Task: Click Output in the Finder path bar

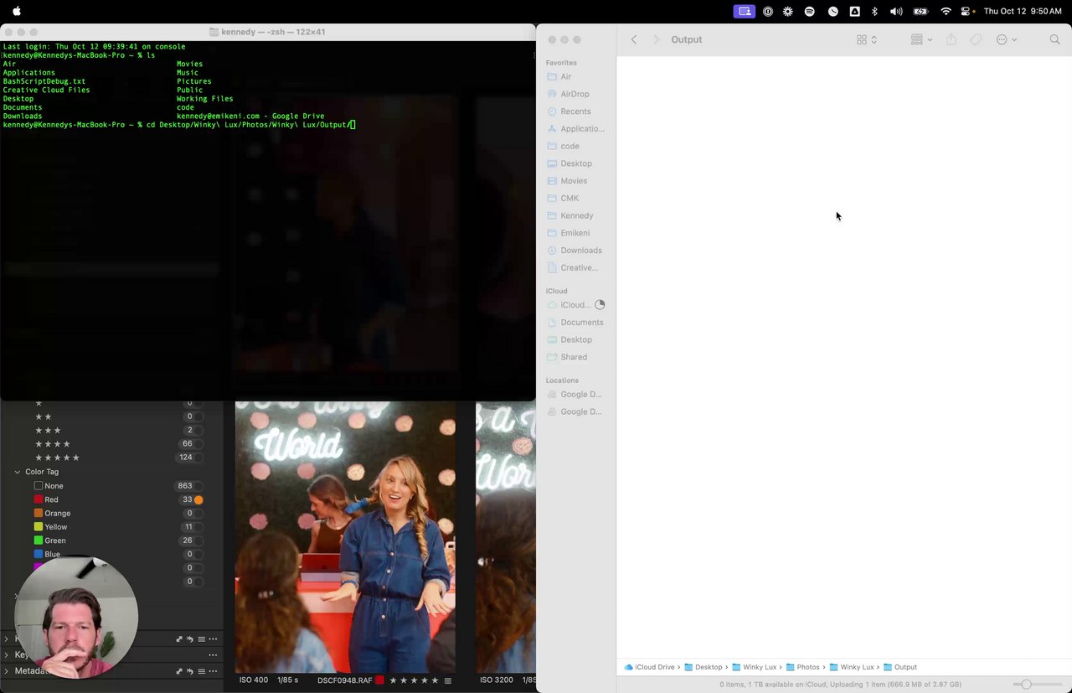Action: click(900, 667)
